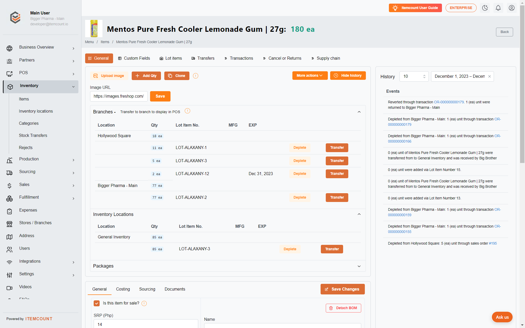Click the Image URL input field
Viewport: 525px width, 328px height.
[x=119, y=96]
